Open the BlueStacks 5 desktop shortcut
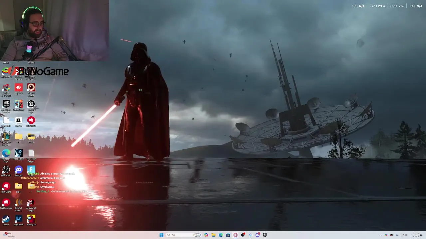This screenshot has width=426, height=239. [6, 72]
